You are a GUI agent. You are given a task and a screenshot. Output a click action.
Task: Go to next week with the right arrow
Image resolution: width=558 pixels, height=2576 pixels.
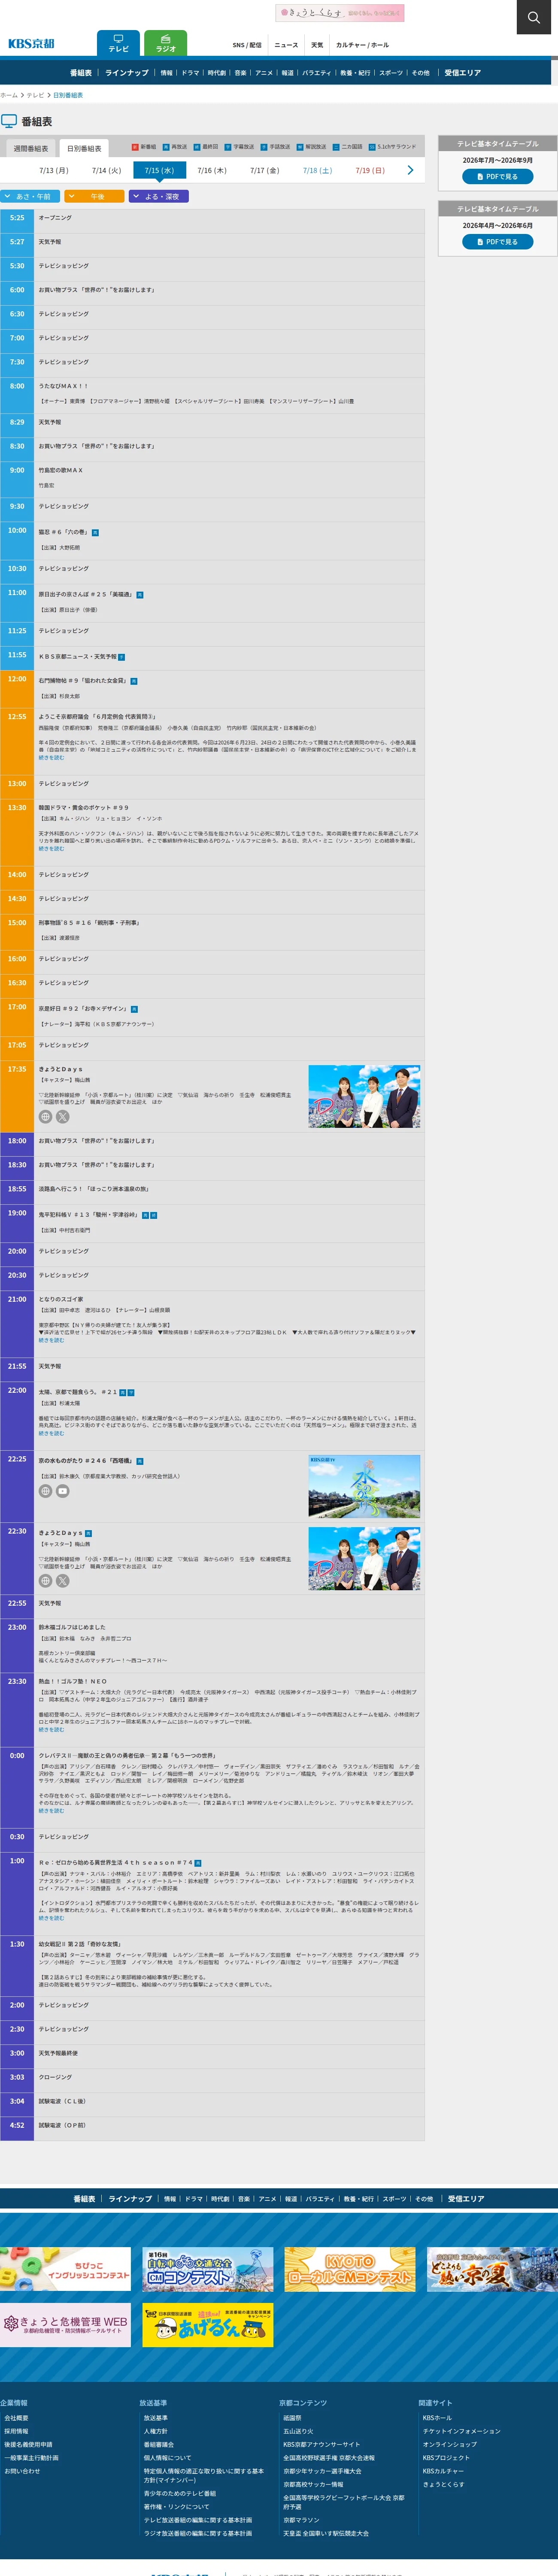coord(410,170)
